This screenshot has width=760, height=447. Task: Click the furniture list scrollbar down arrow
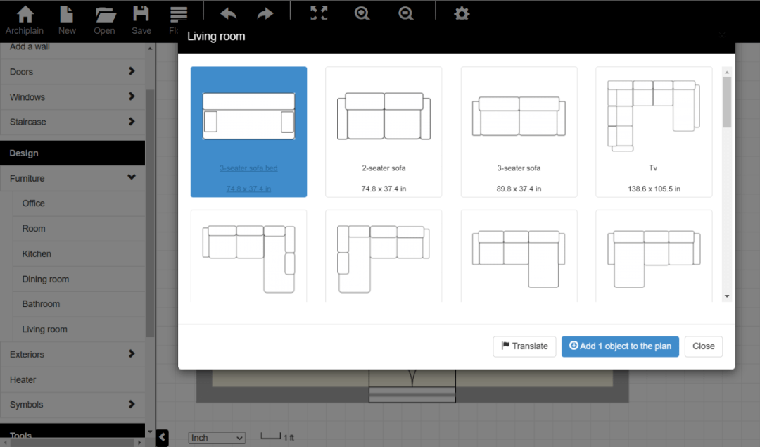(x=727, y=296)
